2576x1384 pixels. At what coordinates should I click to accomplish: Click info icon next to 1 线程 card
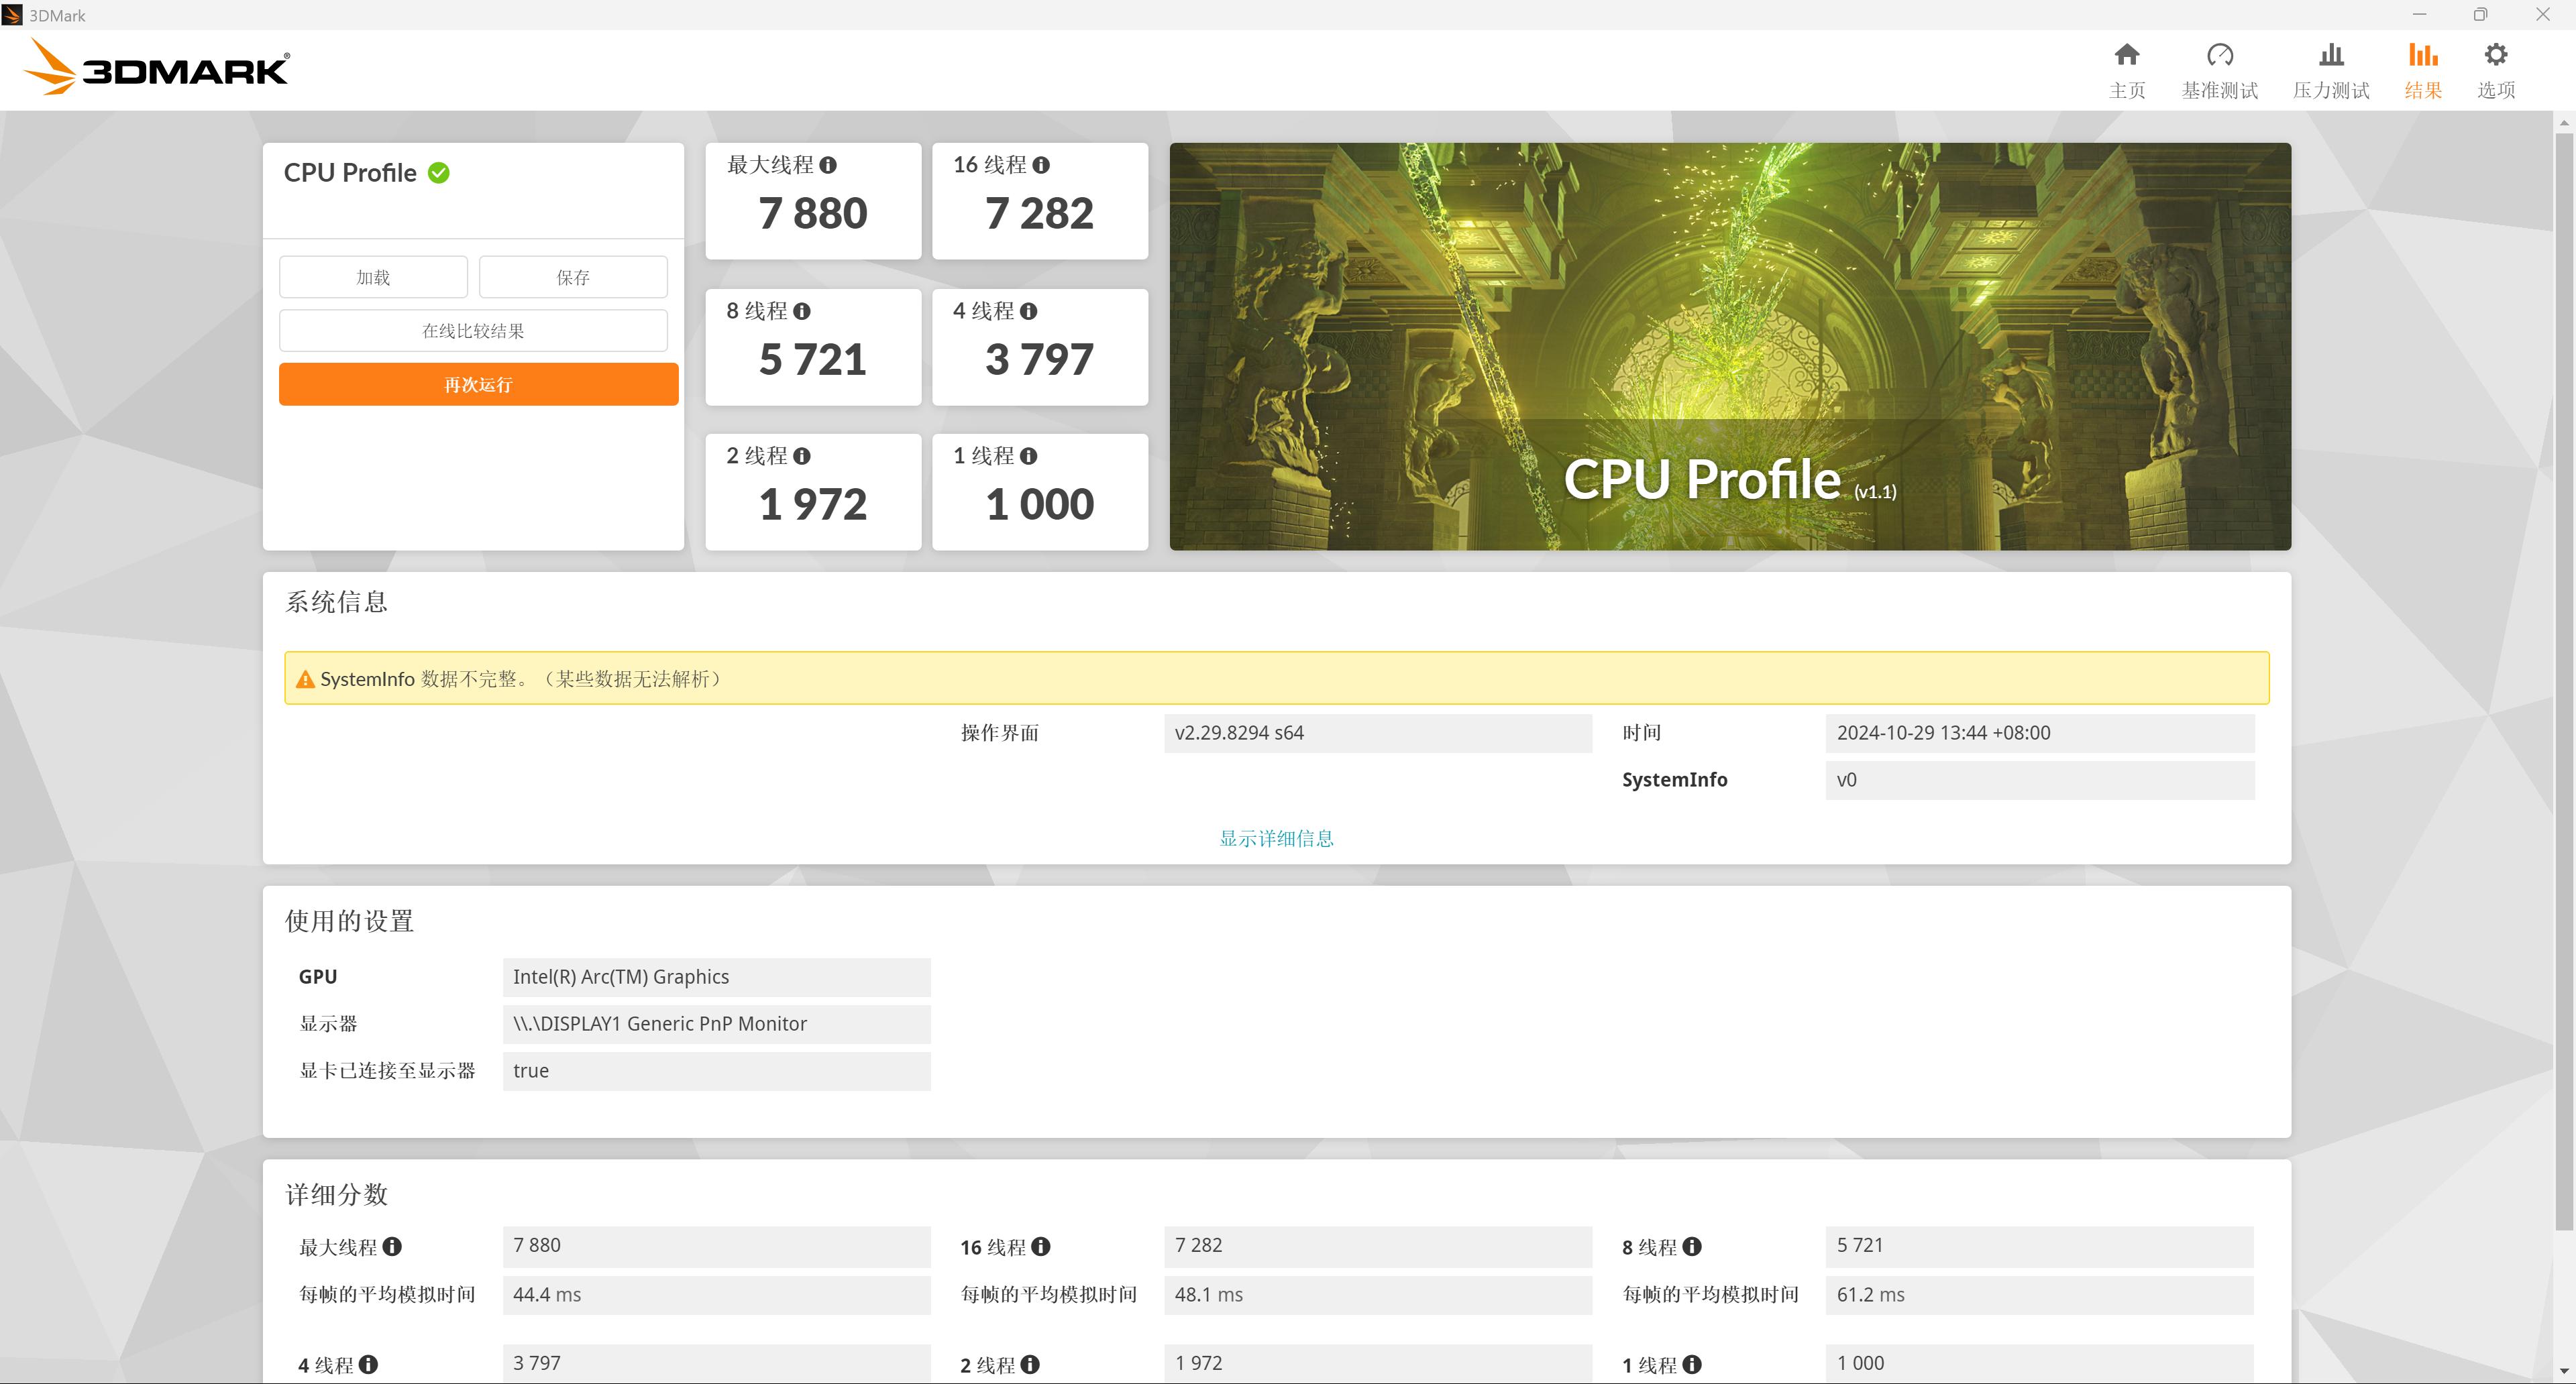1028,457
